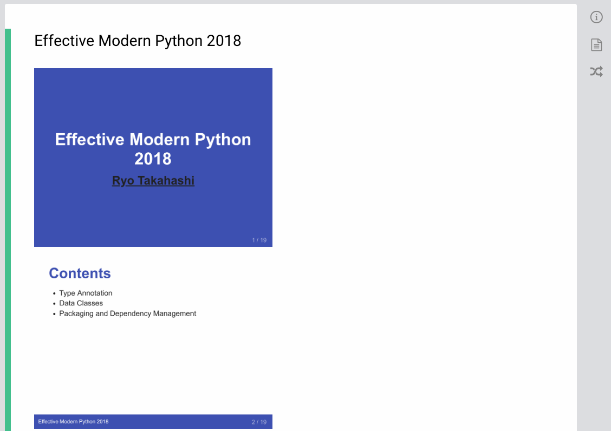Click the 'Type Annotation' bullet item
This screenshot has width=611, height=431.
86,293
